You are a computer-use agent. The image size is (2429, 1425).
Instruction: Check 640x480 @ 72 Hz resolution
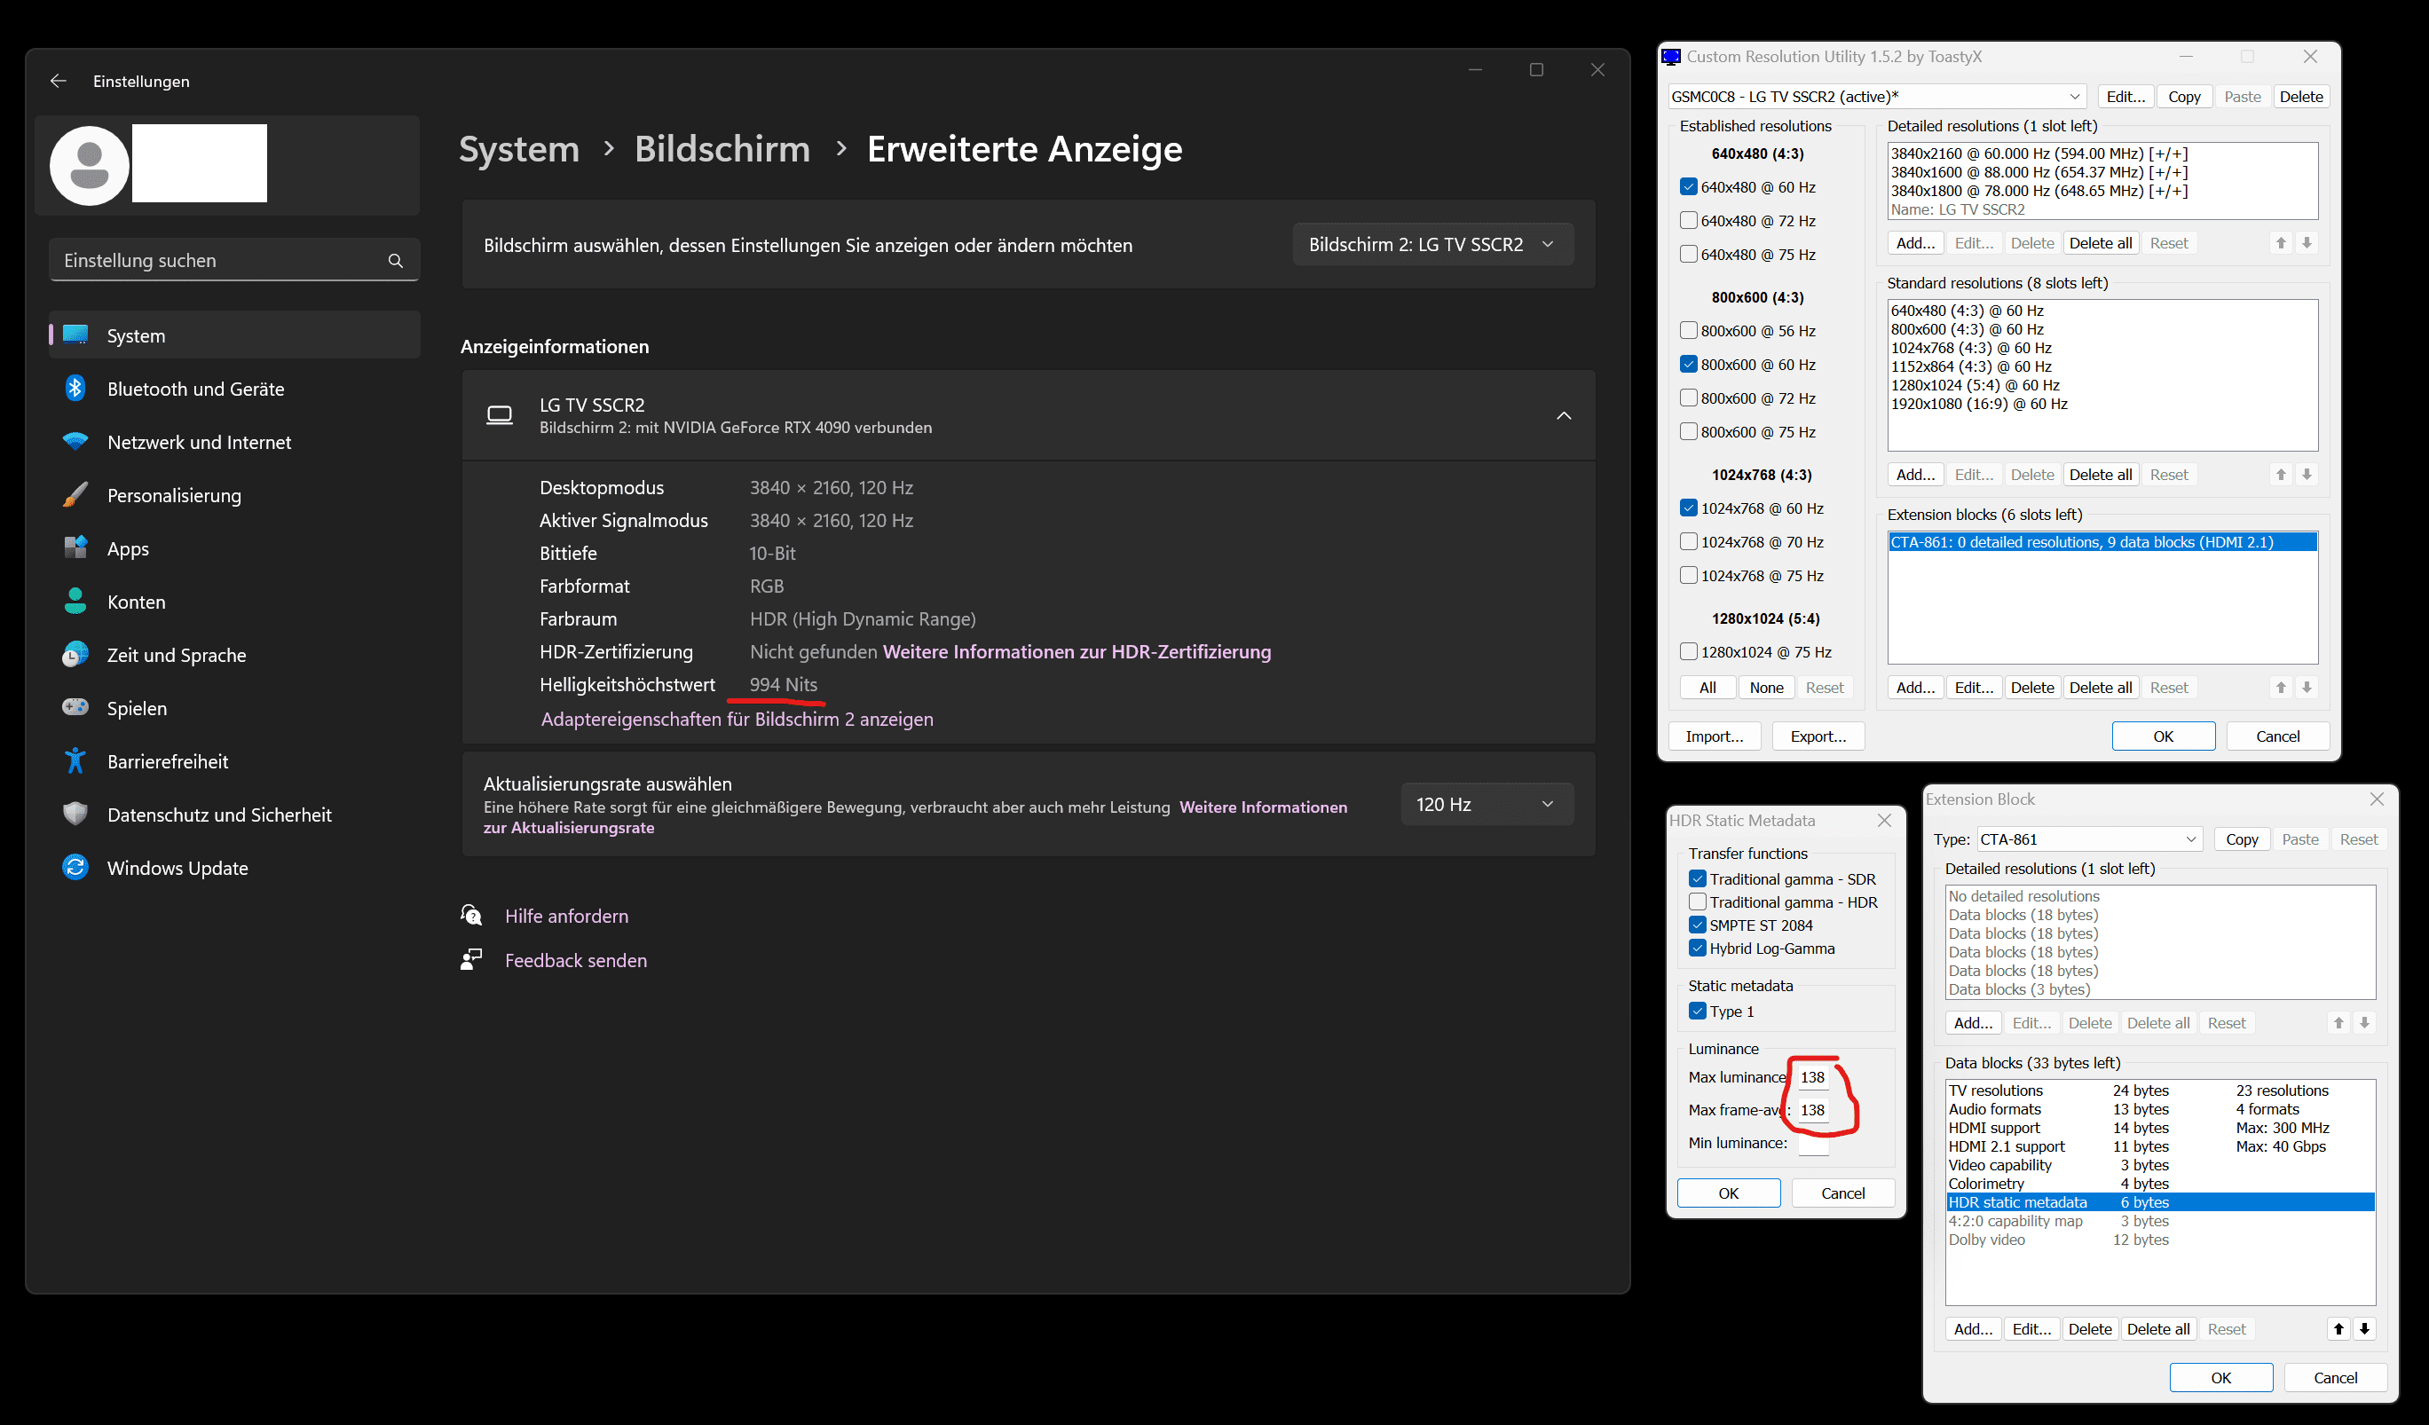click(1688, 221)
